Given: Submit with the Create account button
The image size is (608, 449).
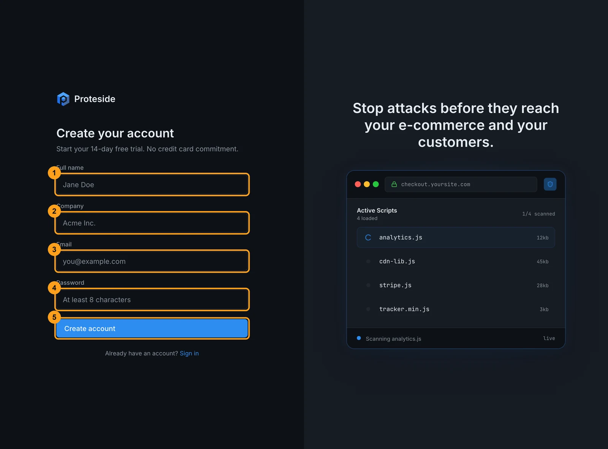Looking at the screenshot, I should tap(152, 328).
